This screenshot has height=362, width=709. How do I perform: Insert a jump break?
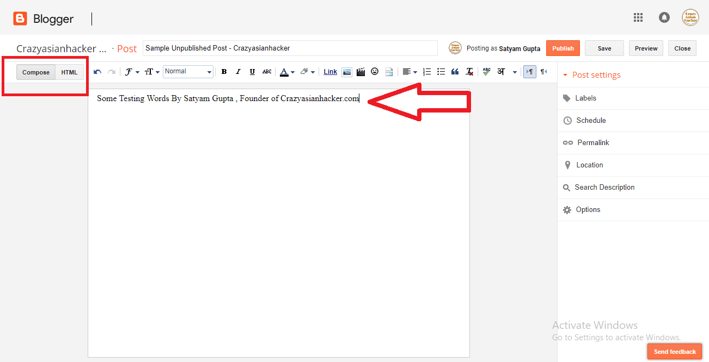point(389,71)
